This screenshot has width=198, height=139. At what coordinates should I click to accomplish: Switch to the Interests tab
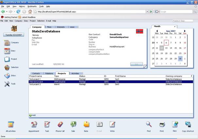(x=61, y=27)
